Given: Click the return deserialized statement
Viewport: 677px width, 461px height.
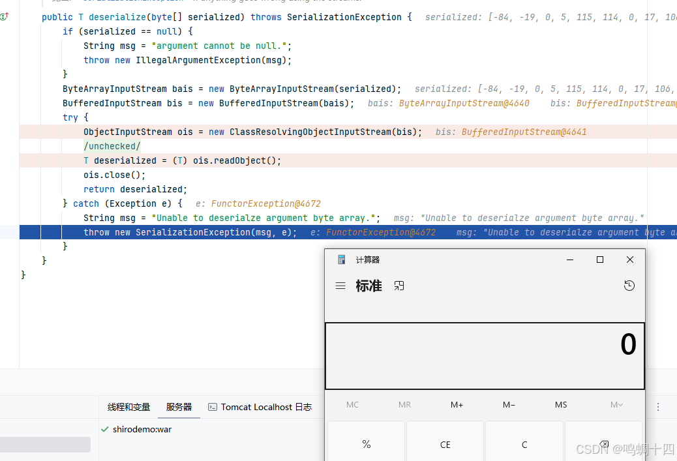Looking at the screenshot, I should pyautogui.click(x=135, y=190).
